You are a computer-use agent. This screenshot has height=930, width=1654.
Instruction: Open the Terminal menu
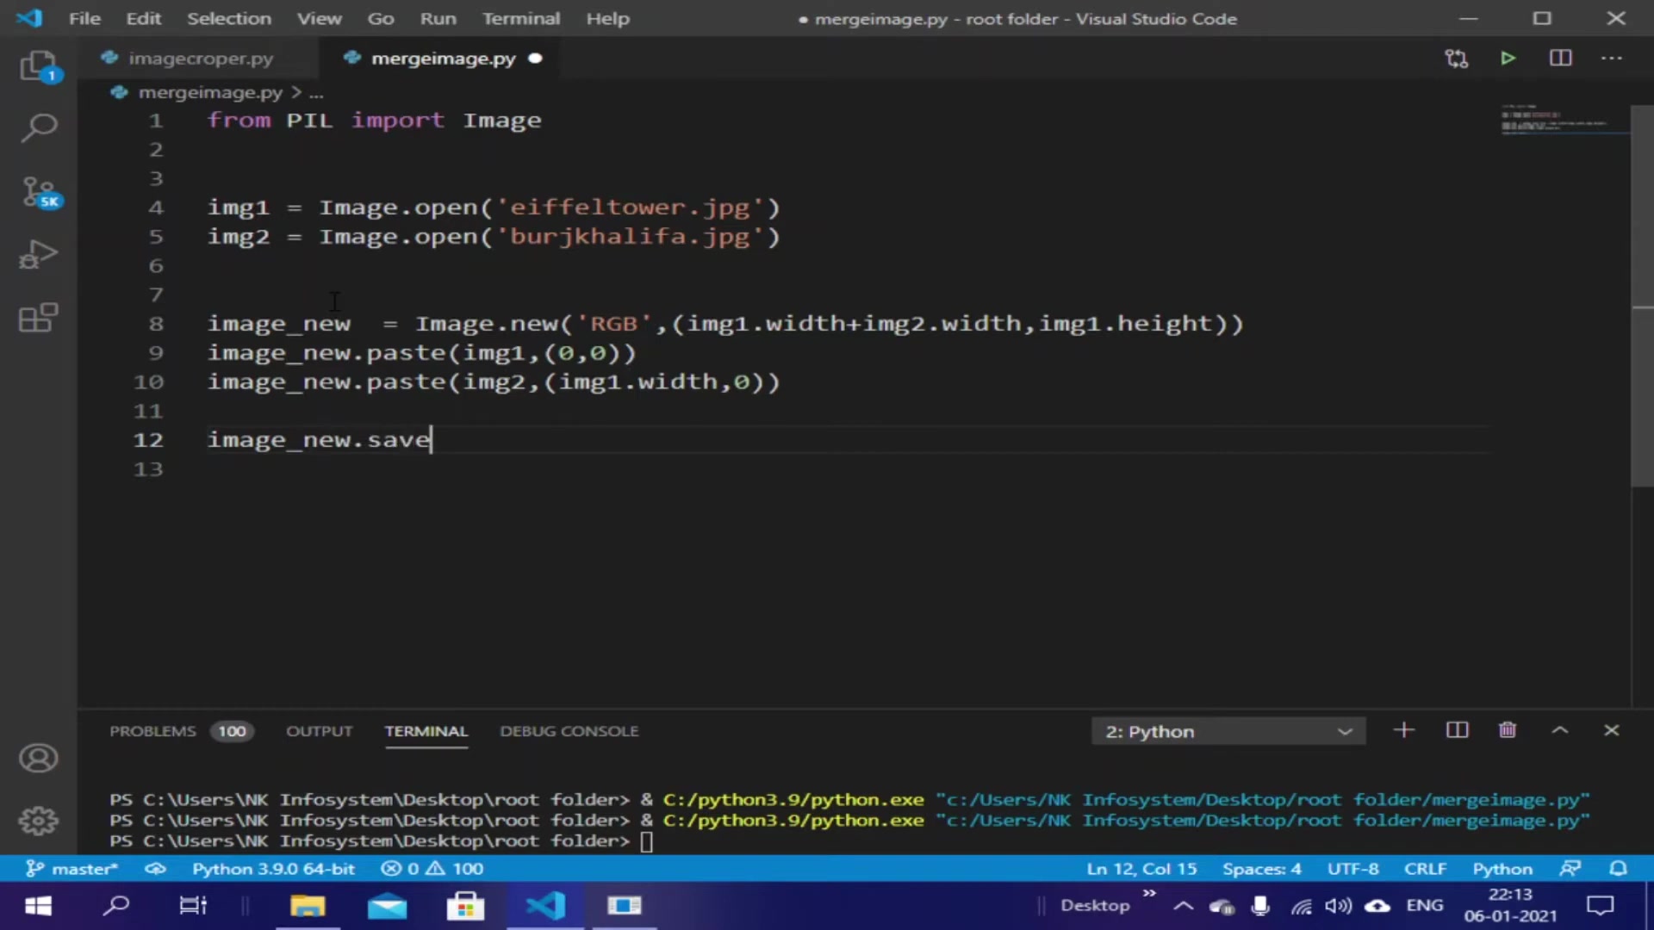pos(520,18)
